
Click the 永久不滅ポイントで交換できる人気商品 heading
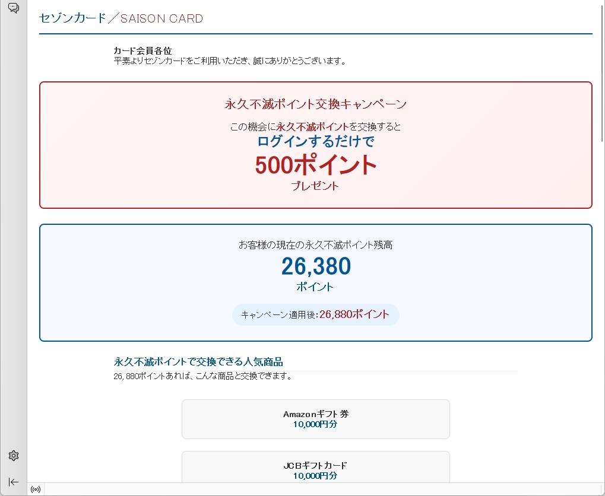[198, 361]
